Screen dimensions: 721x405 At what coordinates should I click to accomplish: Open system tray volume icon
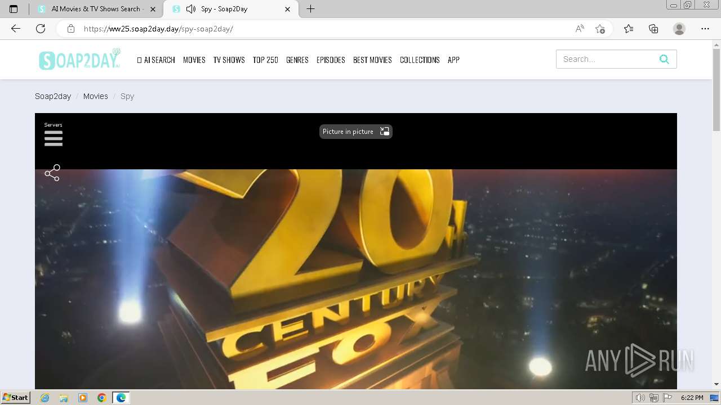[640, 398]
